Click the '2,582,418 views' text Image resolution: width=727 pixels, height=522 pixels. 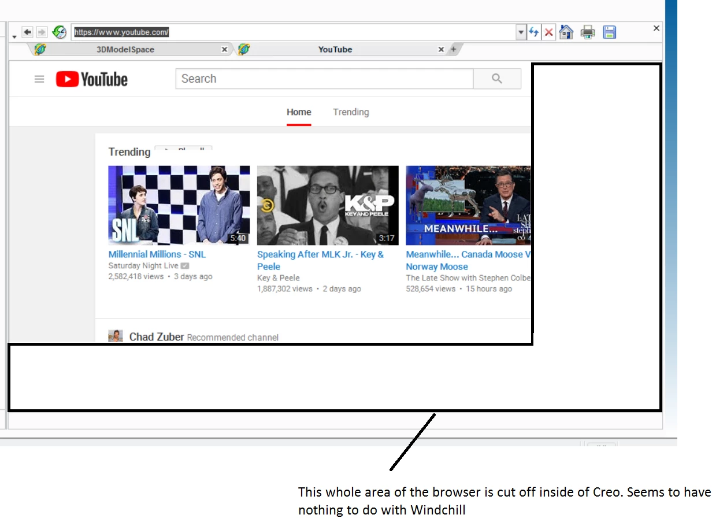point(136,277)
